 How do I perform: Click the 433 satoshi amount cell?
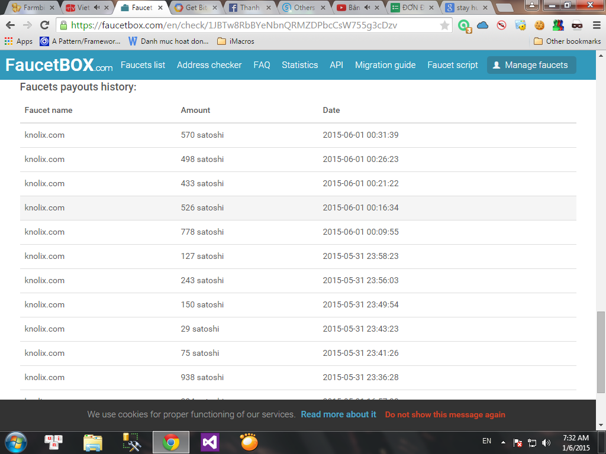tap(202, 183)
